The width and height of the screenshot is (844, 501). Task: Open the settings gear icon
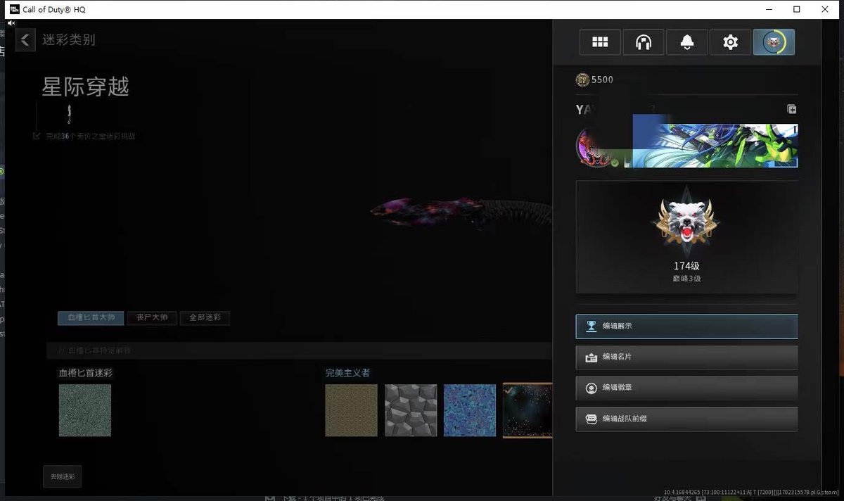click(731, 42)
